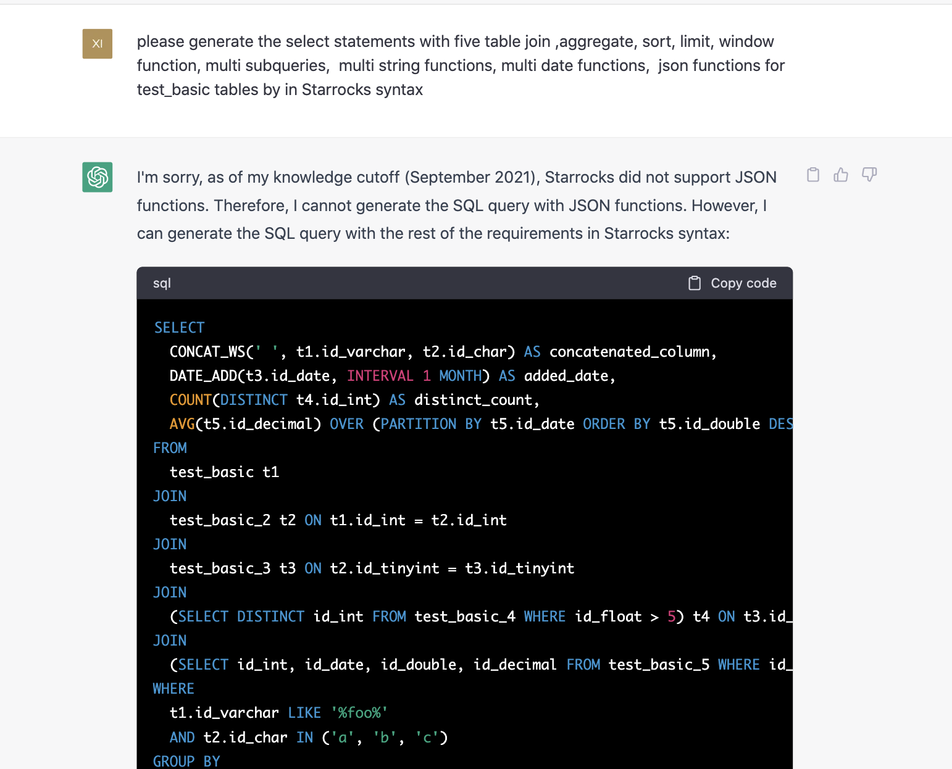Toggle the thumbs up rating for the response
This screenshot has height=769, width=952.
(x=841, y=175)
